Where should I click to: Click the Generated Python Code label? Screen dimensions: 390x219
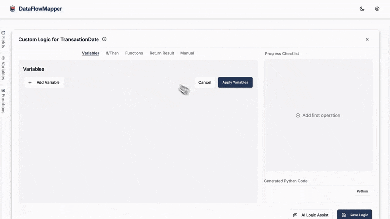click(286, 181)
